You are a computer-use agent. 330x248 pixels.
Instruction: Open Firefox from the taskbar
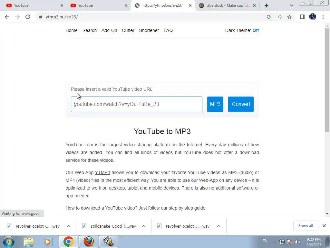pos(89,242)
